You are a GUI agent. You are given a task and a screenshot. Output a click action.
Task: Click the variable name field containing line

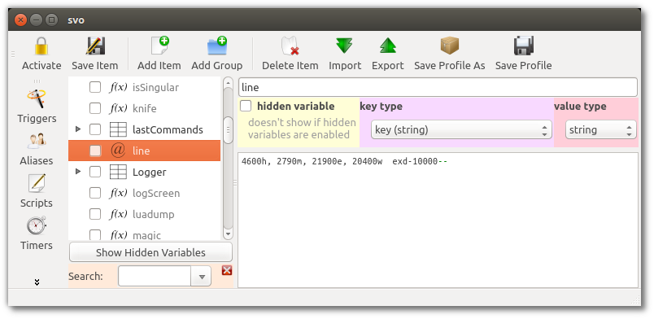438,87
